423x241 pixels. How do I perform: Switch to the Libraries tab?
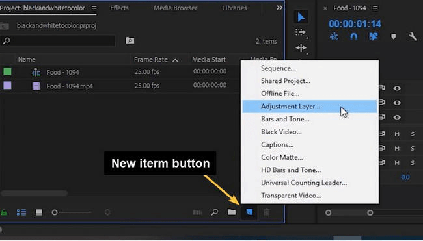coord(234,8)
